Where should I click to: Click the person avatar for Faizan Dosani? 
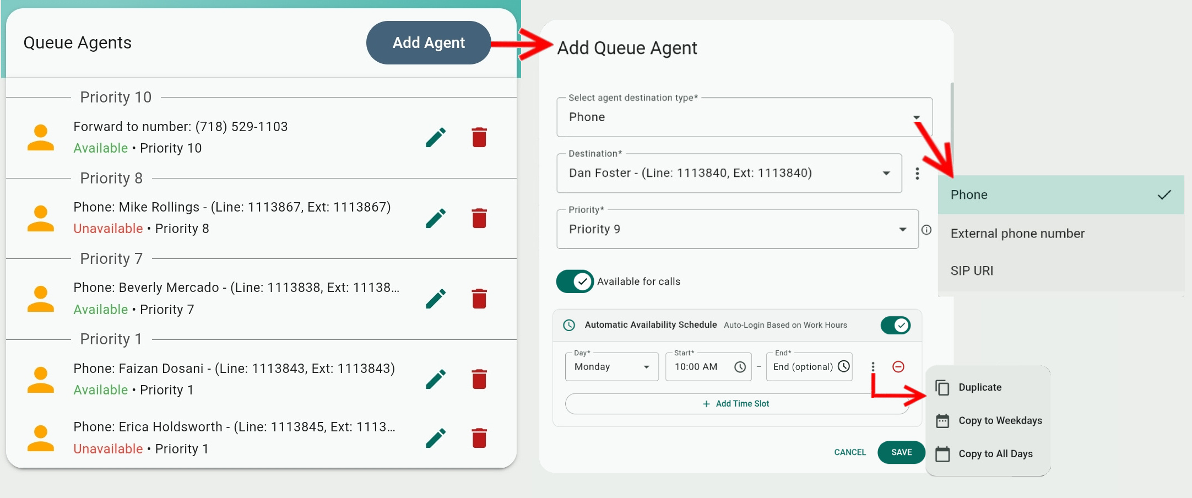tap(41, 380)
